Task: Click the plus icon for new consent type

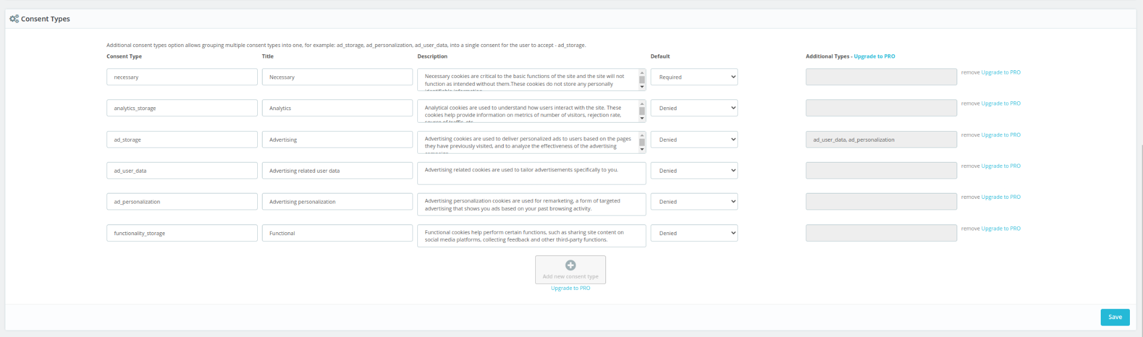Action: [570, 266]
